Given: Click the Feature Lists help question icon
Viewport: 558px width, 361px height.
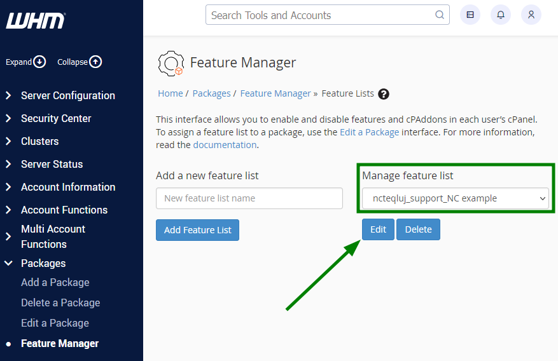Looking at the screenshot, I should [x=383, y=94].
